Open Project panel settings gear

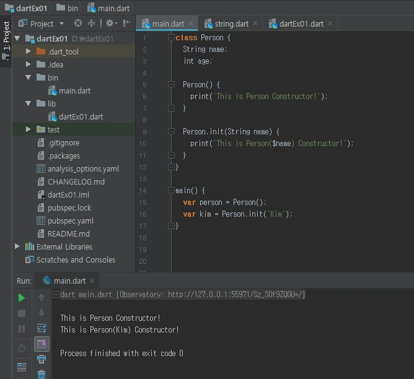112,24
